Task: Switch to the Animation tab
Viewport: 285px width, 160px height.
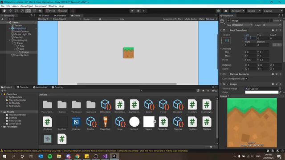Action: pyautogui.click(x=40, y=87)
